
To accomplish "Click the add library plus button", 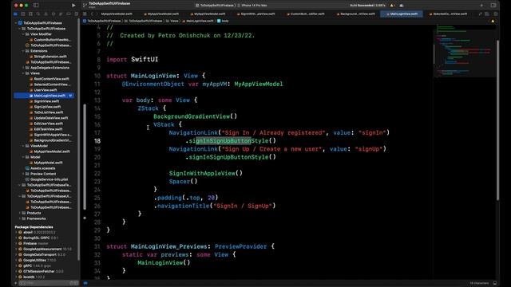I will (x=481, y=6).
